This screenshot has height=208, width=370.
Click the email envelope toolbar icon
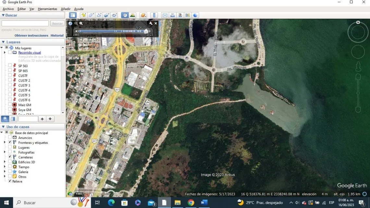click(x=165, y=15)
